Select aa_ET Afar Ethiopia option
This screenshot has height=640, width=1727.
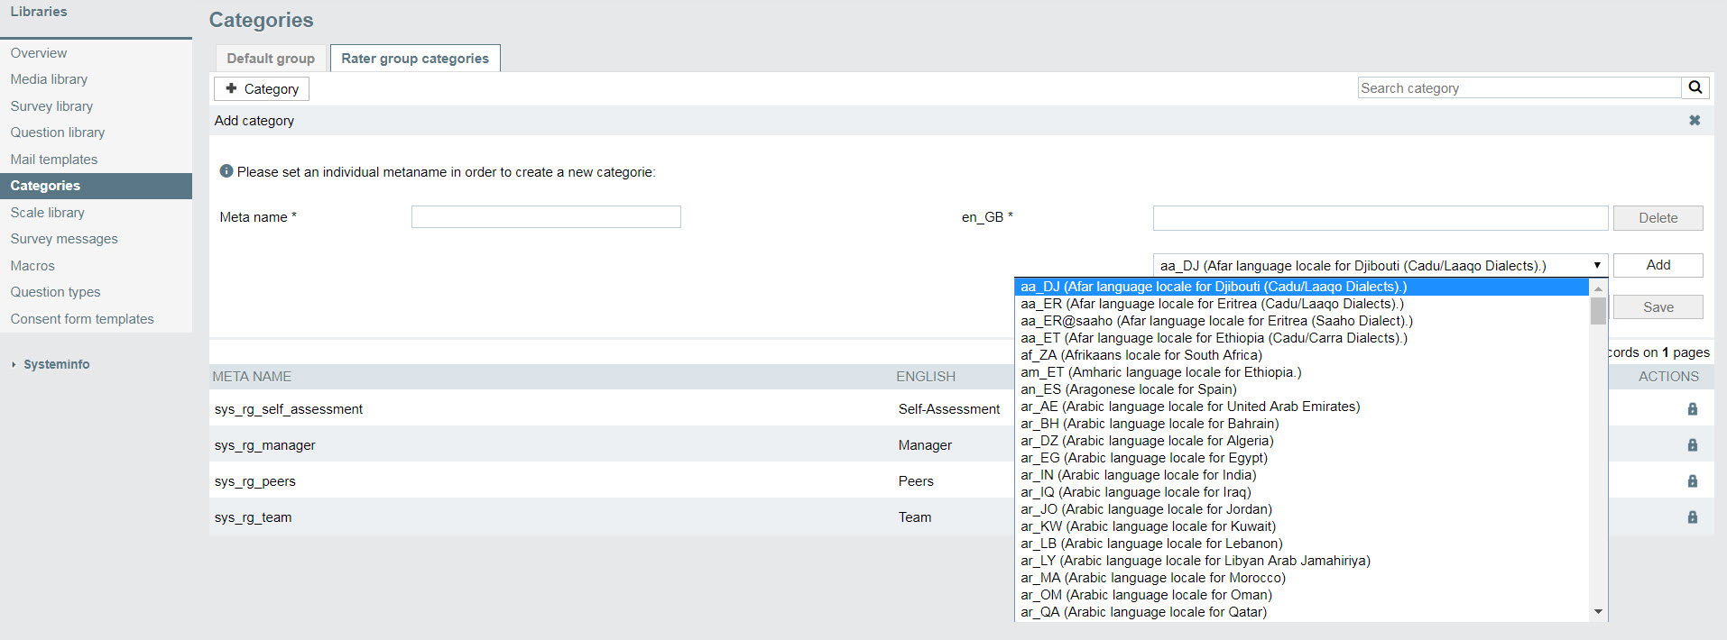1301,338
